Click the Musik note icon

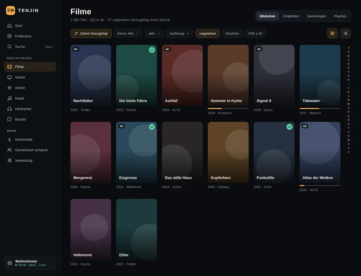click(x=9, y=98)
